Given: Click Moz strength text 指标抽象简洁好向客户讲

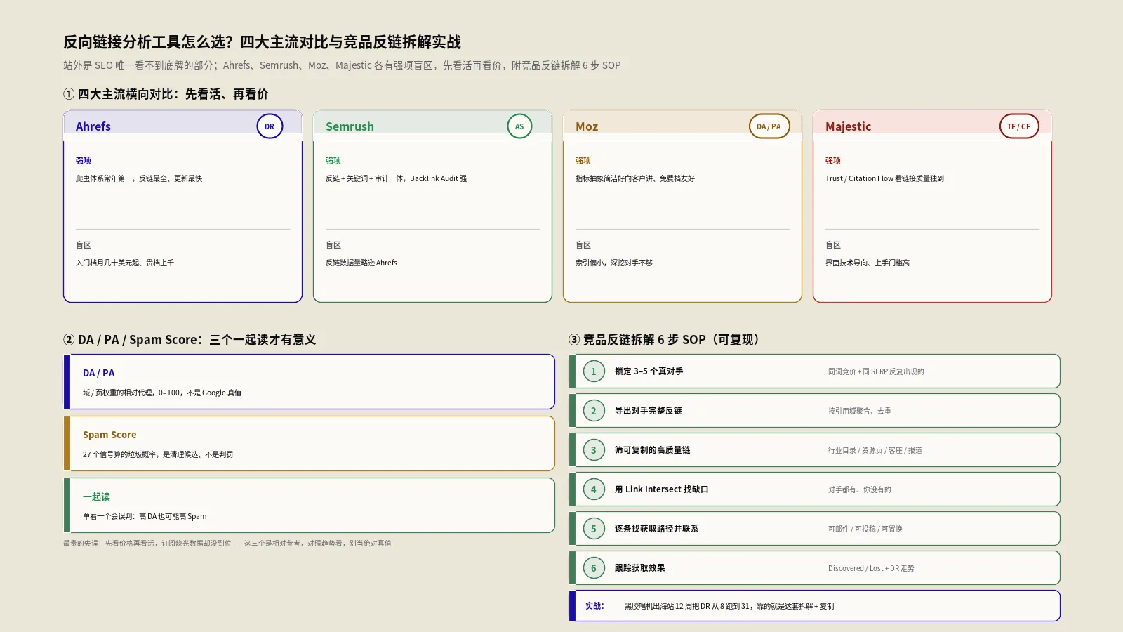Looking at the screenshot, I should (635, 178).
